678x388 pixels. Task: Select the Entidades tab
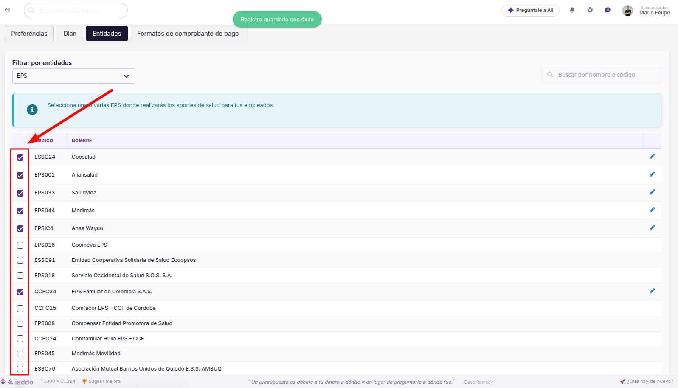coord(107,34)
